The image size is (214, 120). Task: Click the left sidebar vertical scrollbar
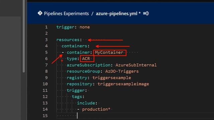point(24,36)
